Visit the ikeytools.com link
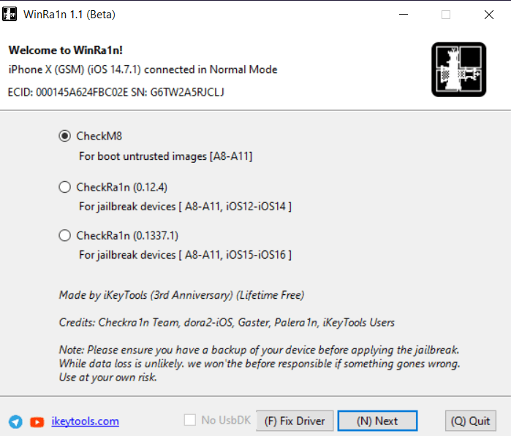 point(85,421)
